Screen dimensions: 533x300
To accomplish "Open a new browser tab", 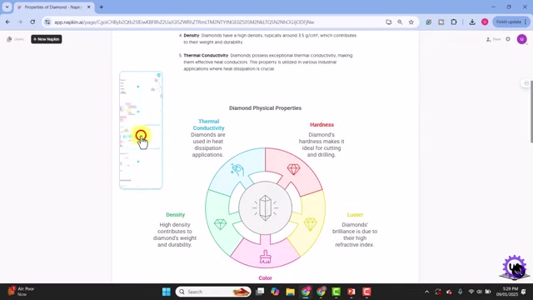I will (102, 7).
